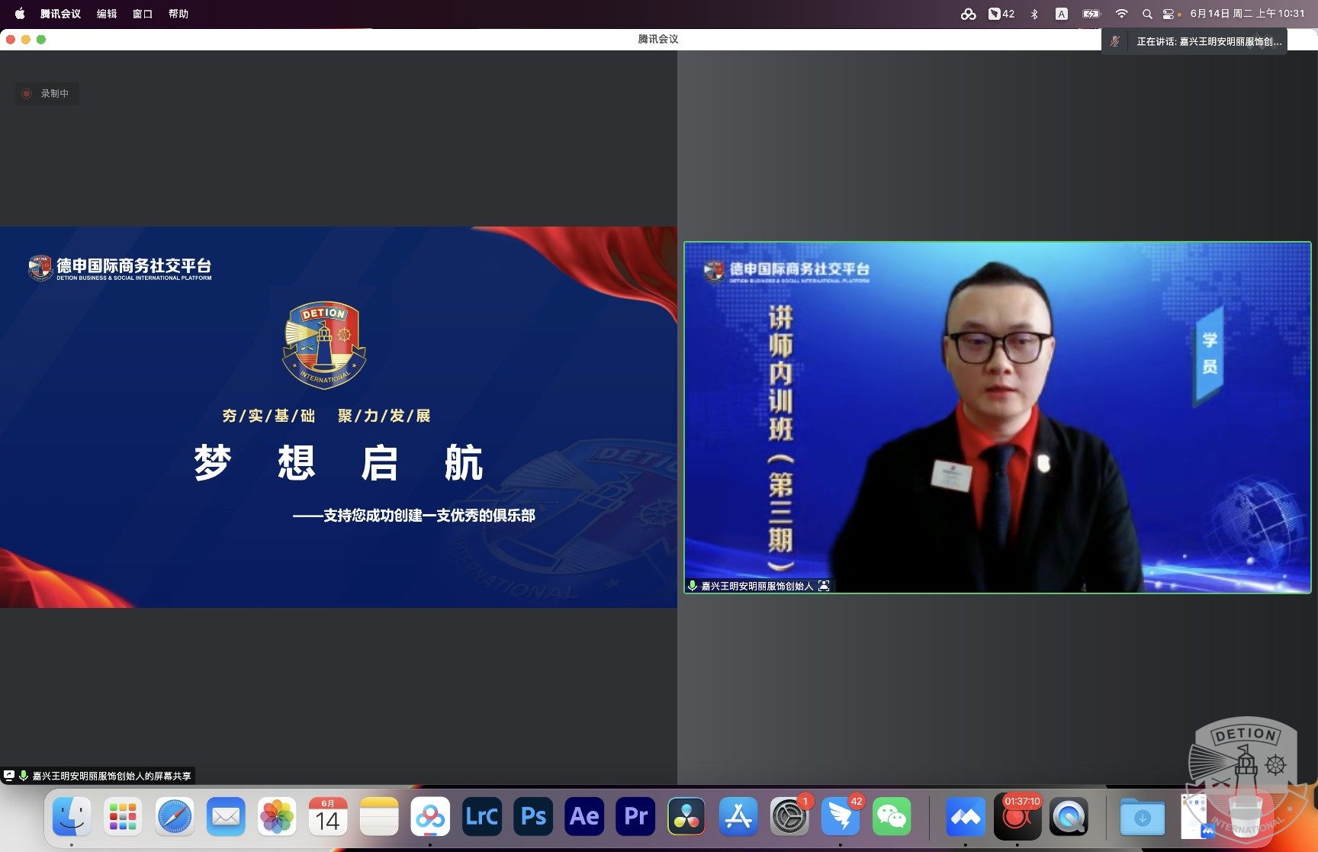Switch to Tencent Meeting icon in Dock

click(x=966, y=817)
